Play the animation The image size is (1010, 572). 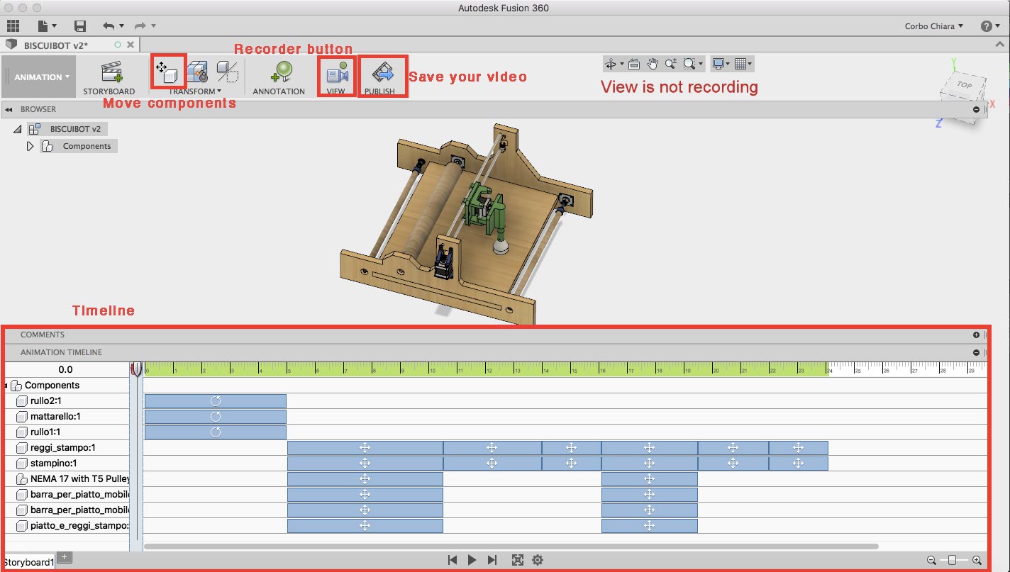[x=472, y=560]
